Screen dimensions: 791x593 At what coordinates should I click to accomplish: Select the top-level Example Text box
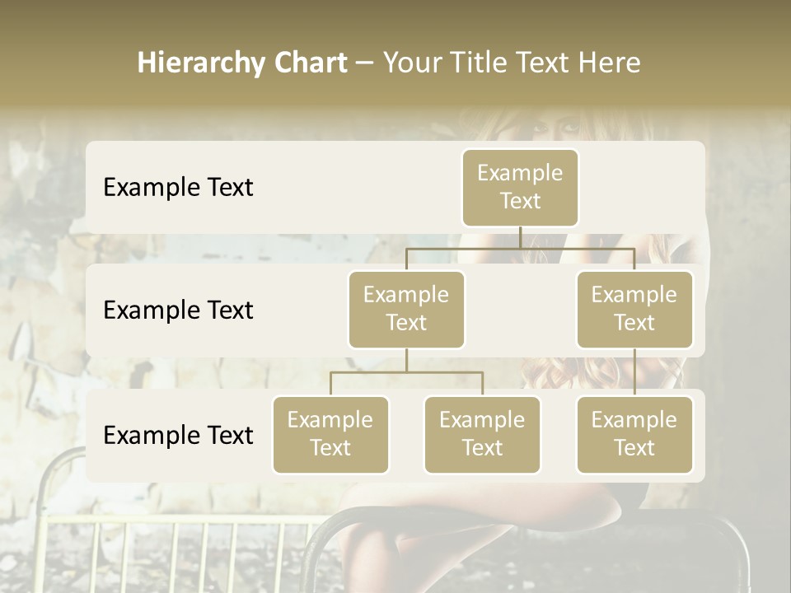coord(520,187)
